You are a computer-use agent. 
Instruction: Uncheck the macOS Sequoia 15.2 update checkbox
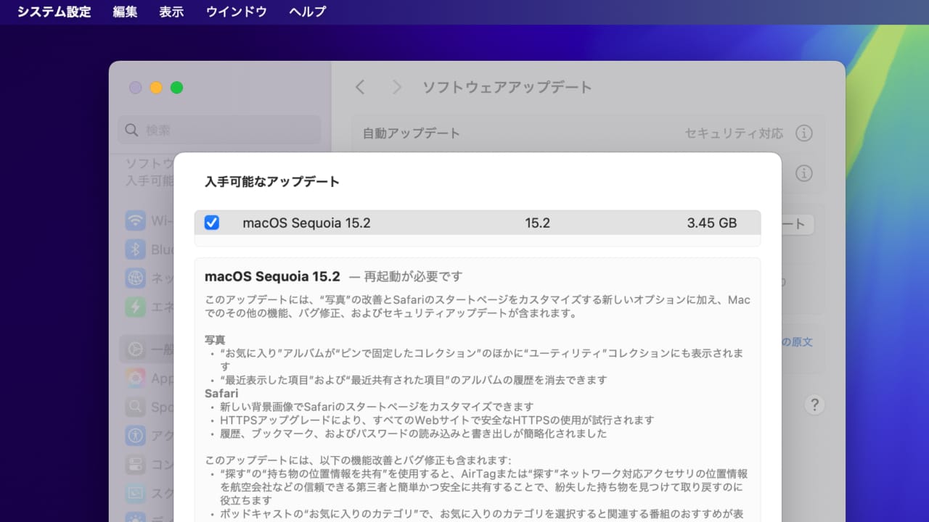pos(212,223)
